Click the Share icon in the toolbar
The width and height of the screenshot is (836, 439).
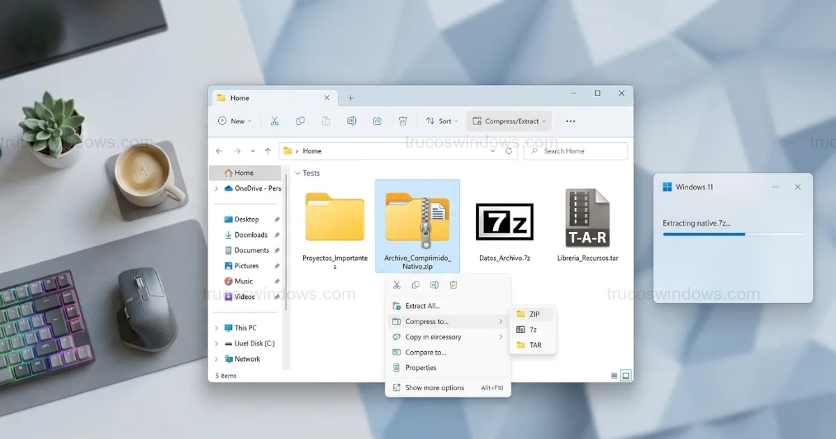(x=377, y=121)
